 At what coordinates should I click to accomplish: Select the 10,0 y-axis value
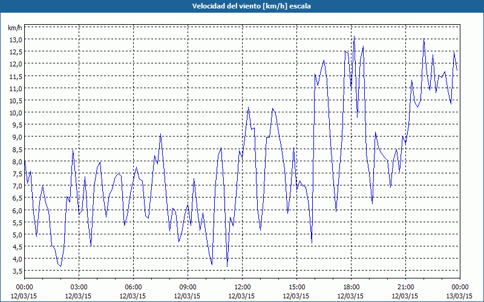(16, 113)
